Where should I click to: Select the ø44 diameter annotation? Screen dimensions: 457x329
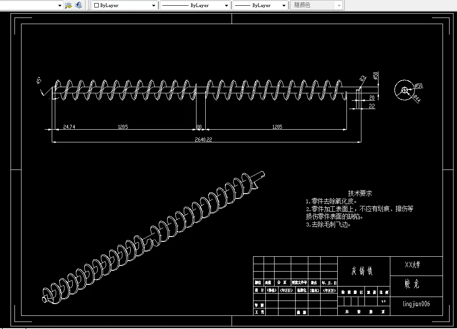point(417,99)
